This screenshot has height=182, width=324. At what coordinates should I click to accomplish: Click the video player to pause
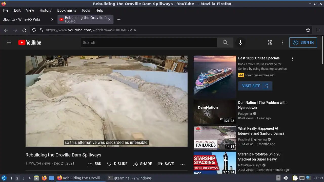(107, 101)
